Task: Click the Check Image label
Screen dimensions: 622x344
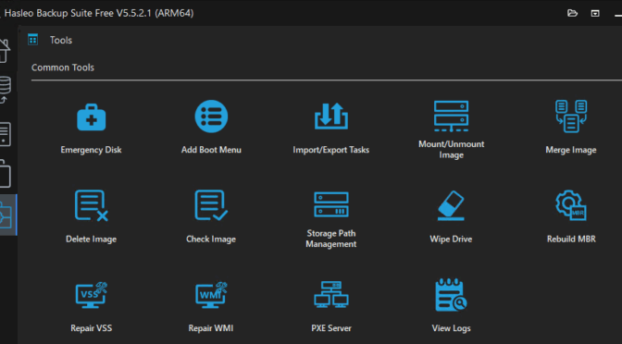Action: pyautogui.click(x=211, y=239)
